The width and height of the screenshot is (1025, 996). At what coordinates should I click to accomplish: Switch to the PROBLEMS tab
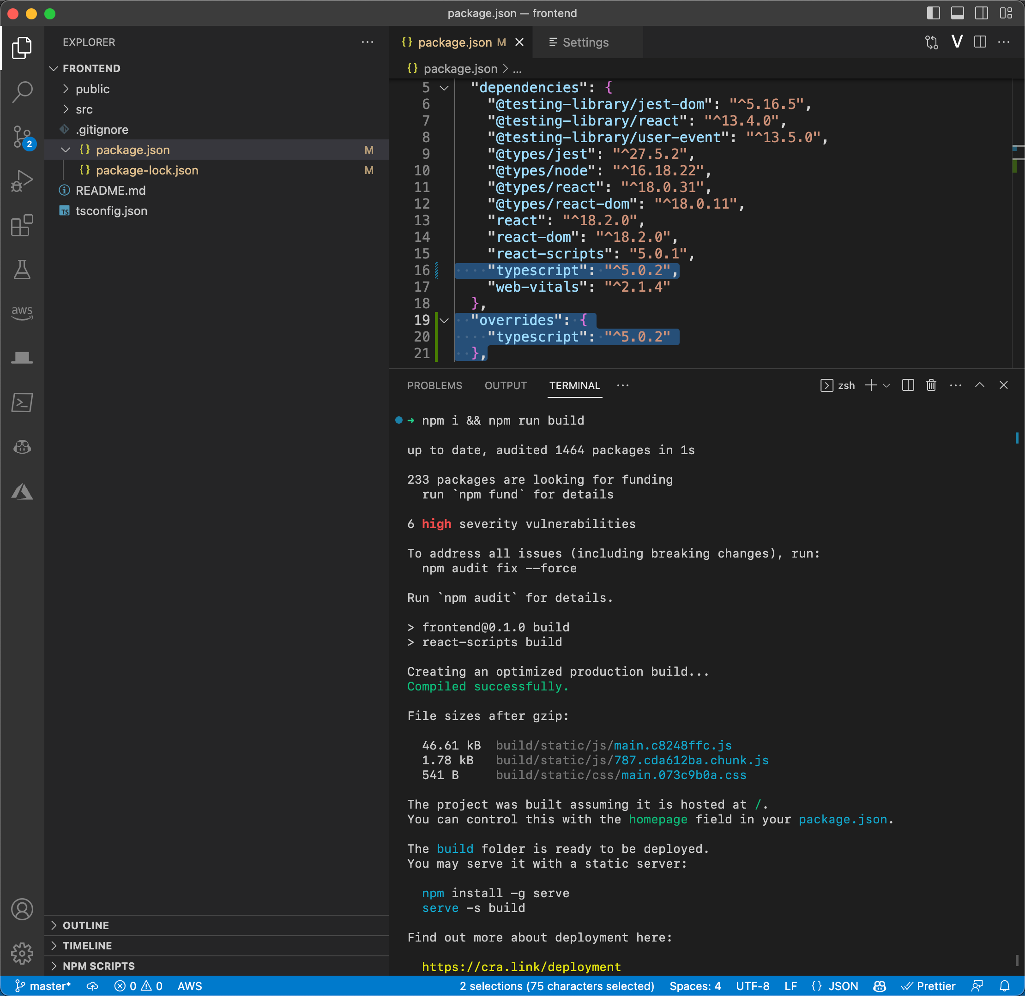pyautogui.click(x=434, y=385)
